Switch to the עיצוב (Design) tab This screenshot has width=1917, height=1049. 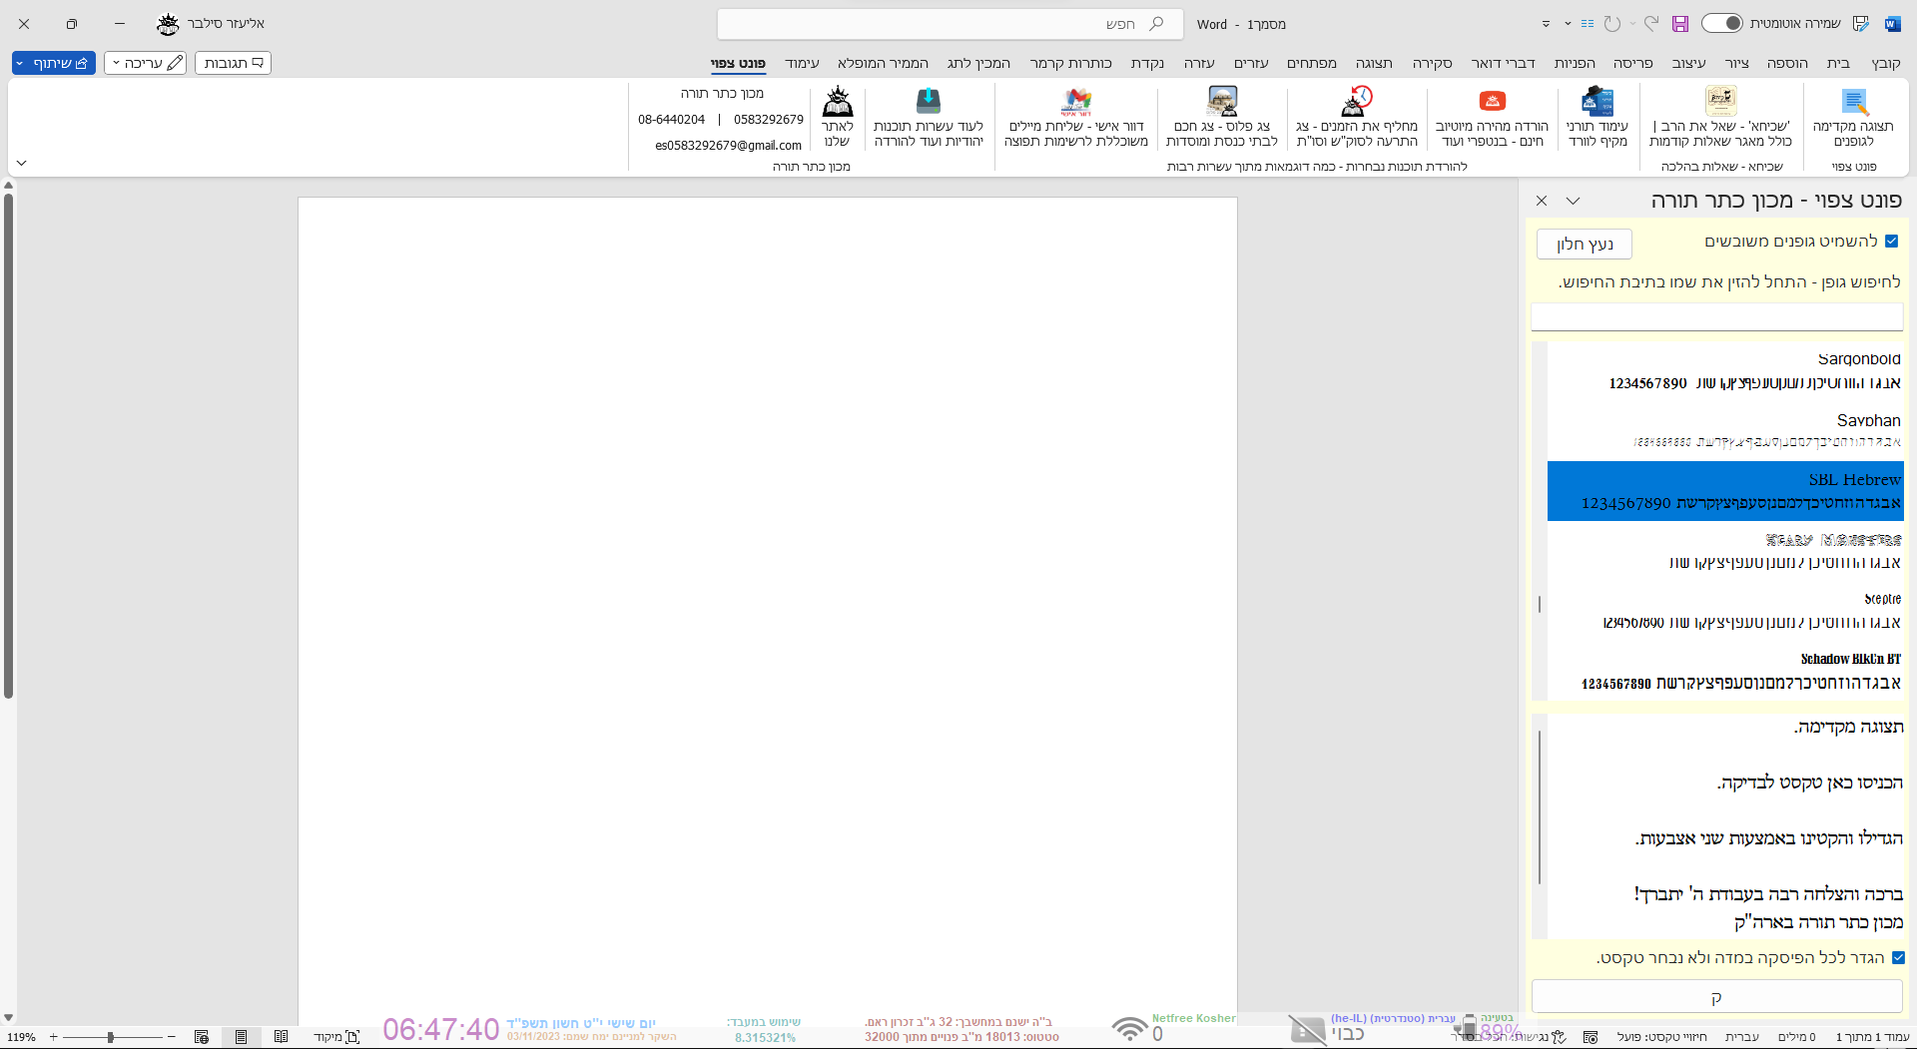pos(1688,63)
